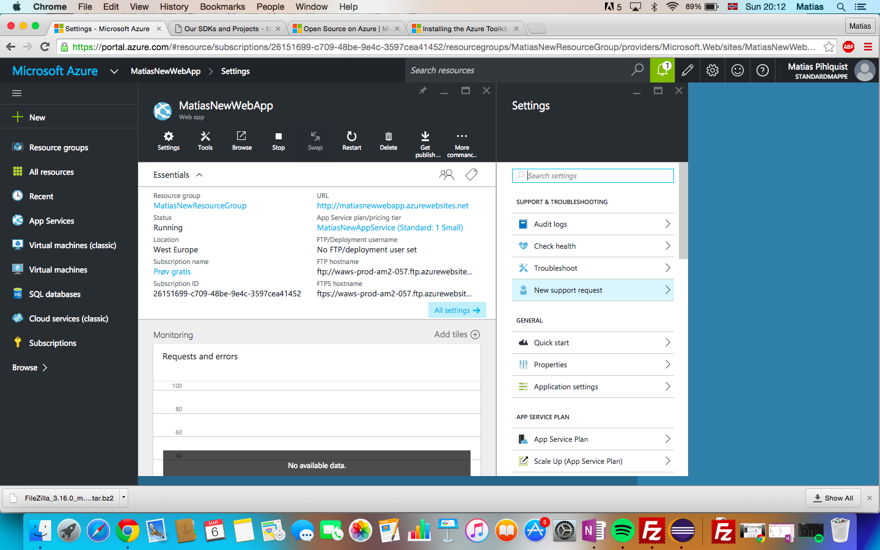Open Scale Up (App Service Plan)
Viewport: 880px width, 550px height.
click(x=593, y=461)
